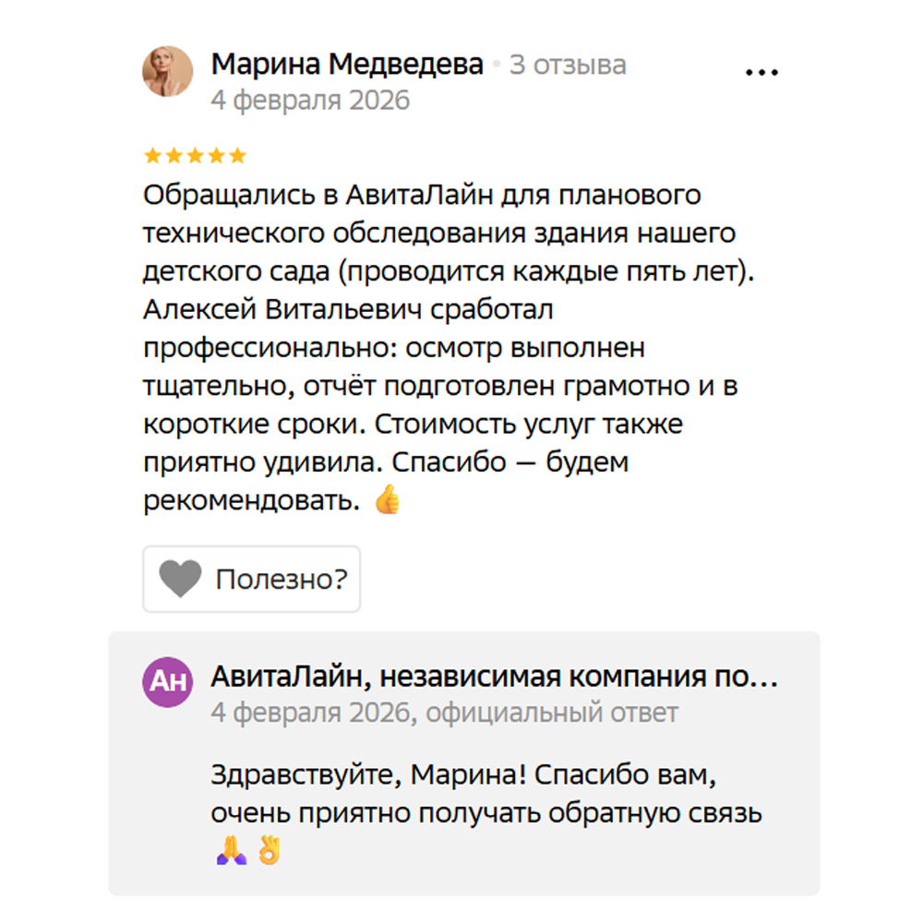Image resolution: width=923 pixels, height=923 pixels.
Task: Open the three-dots review options menu
Action: (761, 73)
